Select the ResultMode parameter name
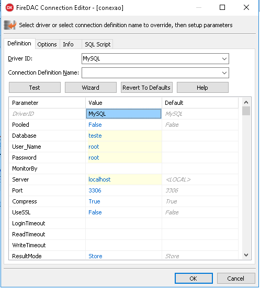The width and height of the screenshot is (260, 290). pyautogui.click(x=27, y=256)
